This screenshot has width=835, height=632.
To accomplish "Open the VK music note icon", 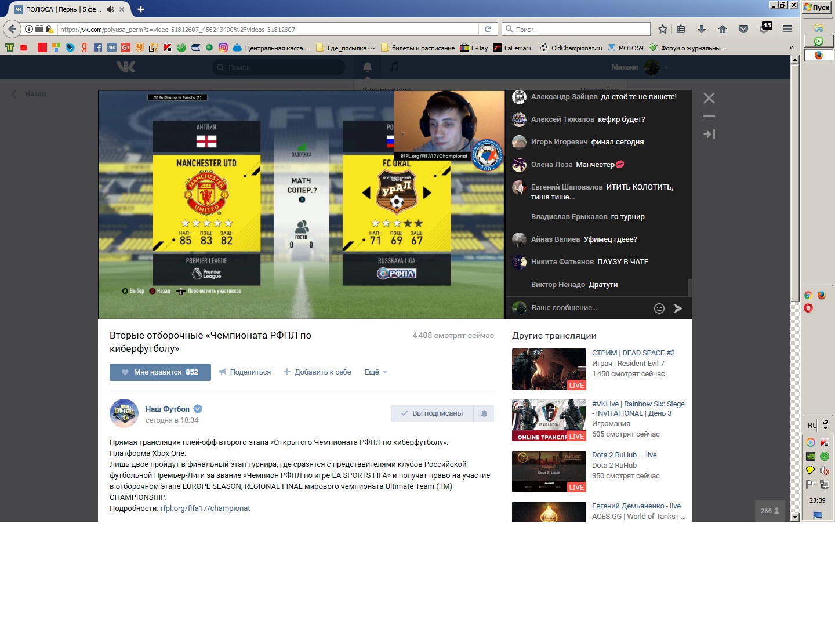I will 394,67.
